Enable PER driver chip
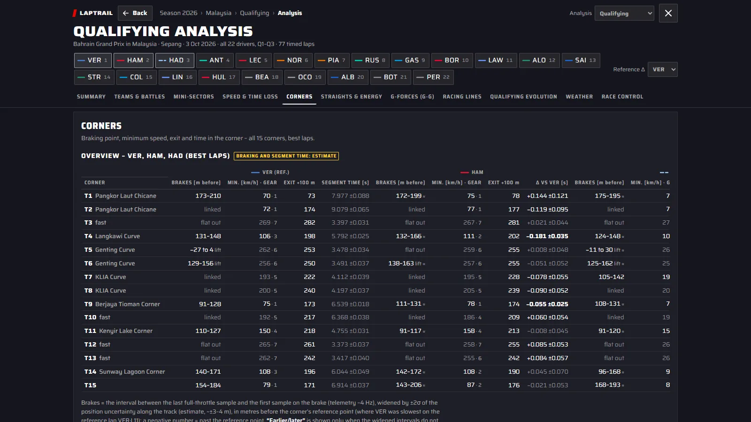Image resolution: width=751 pixels, height=422 pixels. coord(433,77)
